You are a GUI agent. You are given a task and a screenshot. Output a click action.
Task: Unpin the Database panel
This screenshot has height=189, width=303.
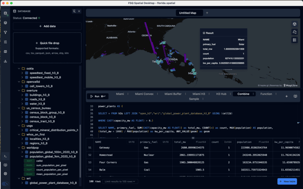[74, 11]
